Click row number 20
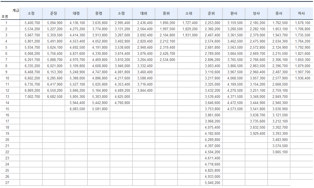 [x=7, y=140]
